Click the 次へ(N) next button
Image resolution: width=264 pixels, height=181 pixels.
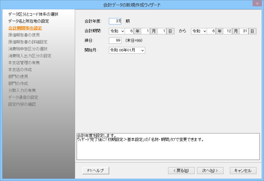click(x=210, y=170)
